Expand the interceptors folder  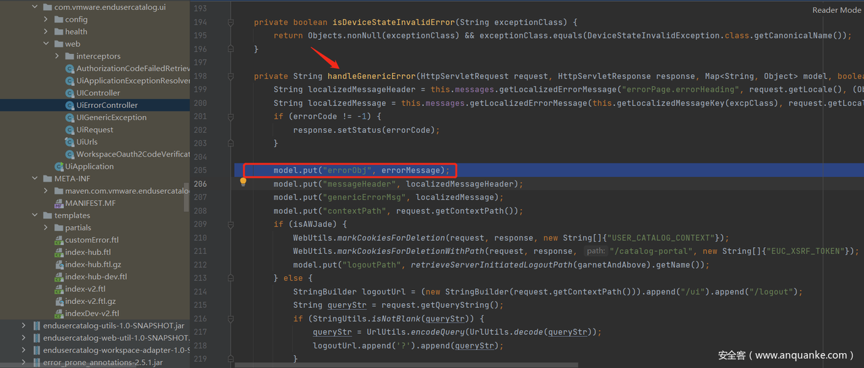[x=57, y=56]
